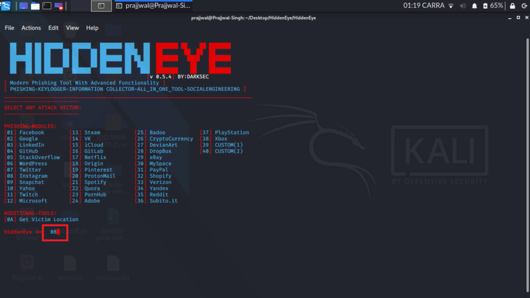Click the '[16] GitLab' entry
The height and width of the screenshot is (298, 530).
tap(86, 152)
